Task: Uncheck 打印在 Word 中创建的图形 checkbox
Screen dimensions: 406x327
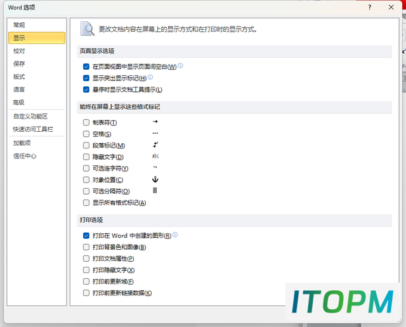Action: pyautogui.click(x=86, y=236)
